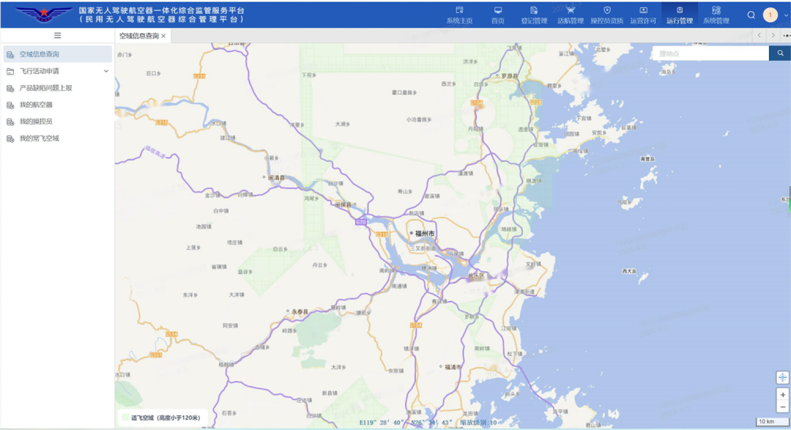This screenshot has width=791, height=430.
Task: Expand 飞行活动申请 submenu chevron
Action: point(106,71)
